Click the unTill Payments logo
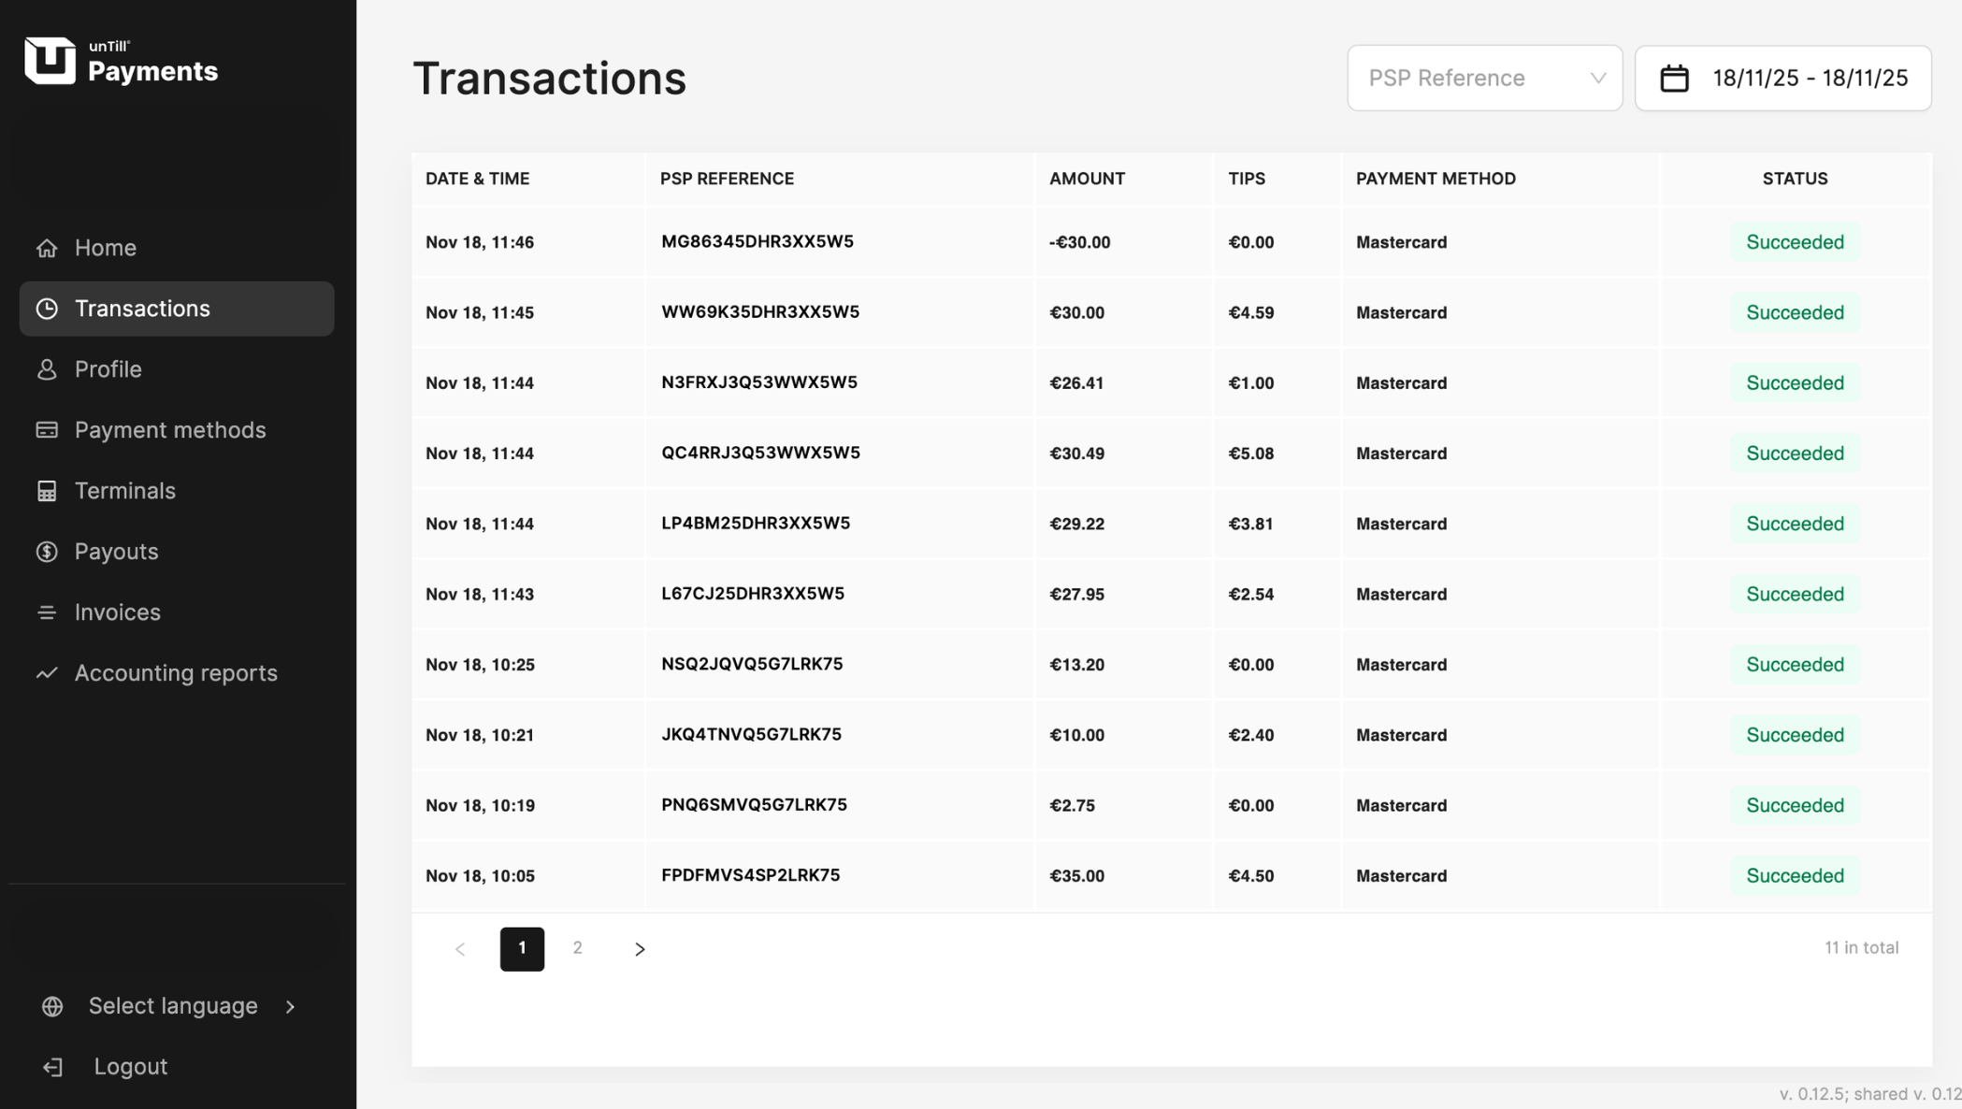 121,62
